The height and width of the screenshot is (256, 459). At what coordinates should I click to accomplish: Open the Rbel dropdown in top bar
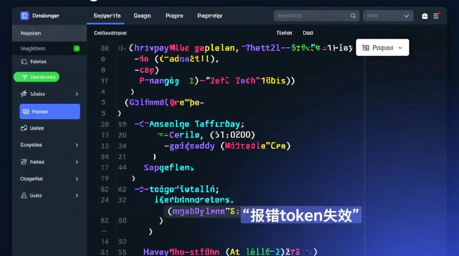388,16
